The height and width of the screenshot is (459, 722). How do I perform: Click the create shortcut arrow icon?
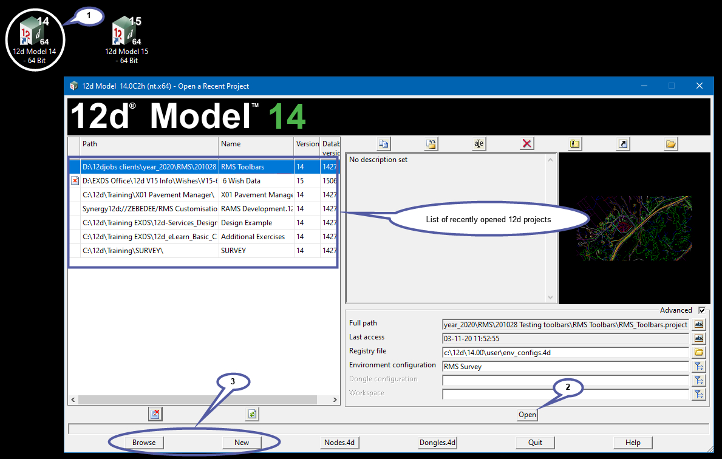pyautogui.click(x=622, y=144)
